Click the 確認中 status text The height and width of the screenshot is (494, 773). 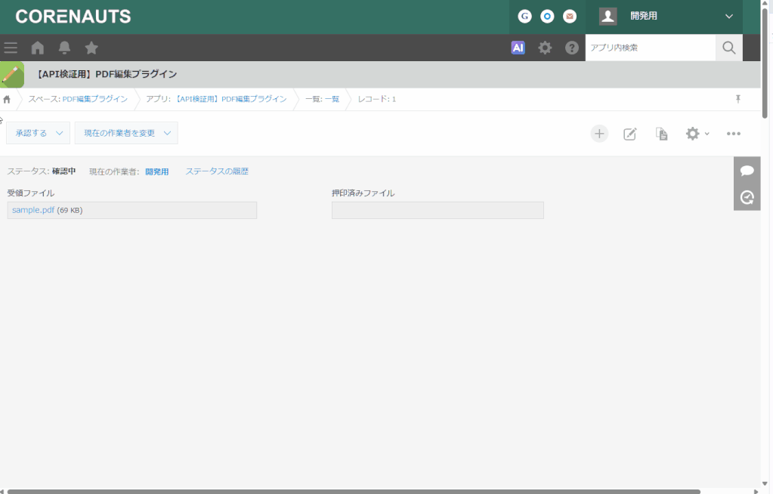(64, 171)
